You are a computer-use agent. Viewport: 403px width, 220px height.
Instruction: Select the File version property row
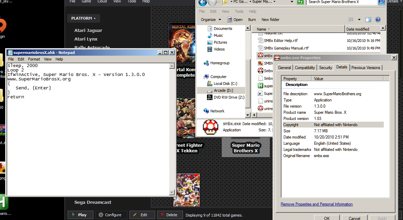333,106
